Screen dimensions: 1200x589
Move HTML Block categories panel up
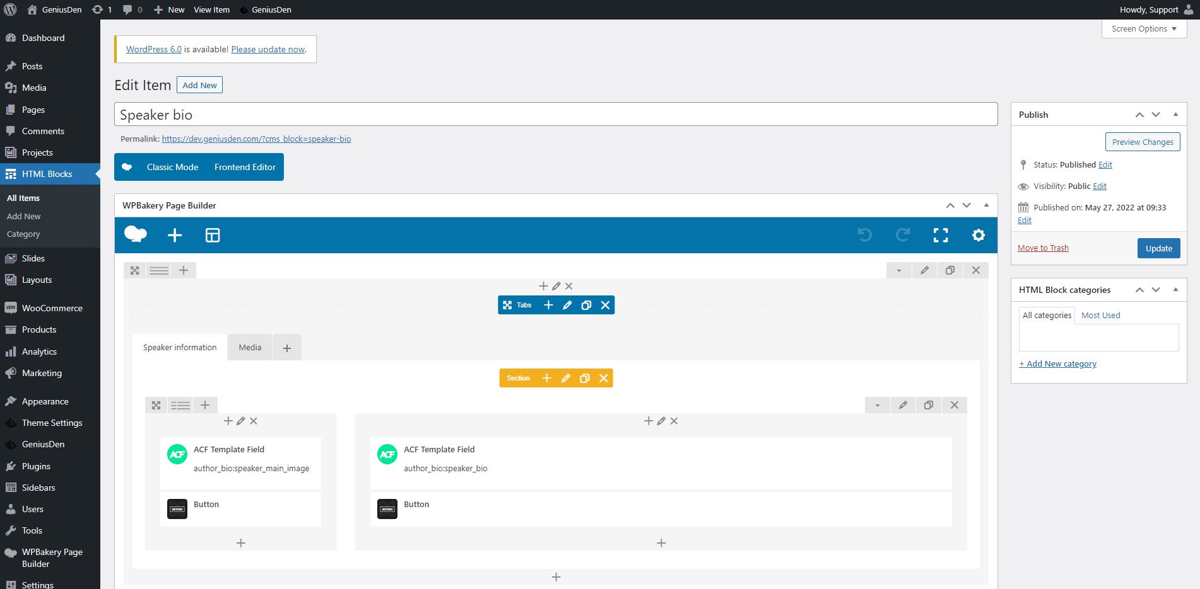tap(1139, 289)
